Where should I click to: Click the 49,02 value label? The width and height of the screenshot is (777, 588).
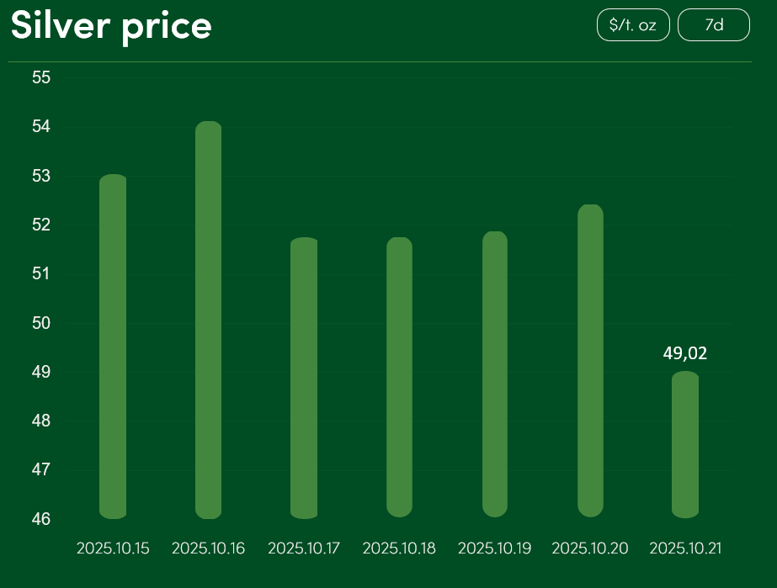(685, 353)
